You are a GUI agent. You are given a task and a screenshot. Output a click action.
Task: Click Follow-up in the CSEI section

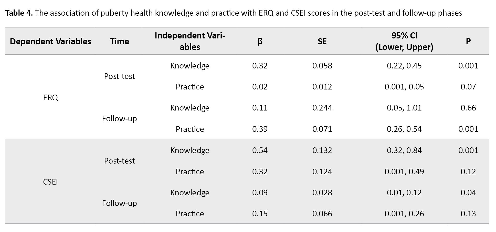[119, 203]
